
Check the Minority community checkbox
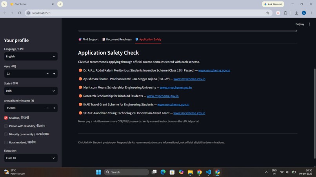tap(6, 134)
